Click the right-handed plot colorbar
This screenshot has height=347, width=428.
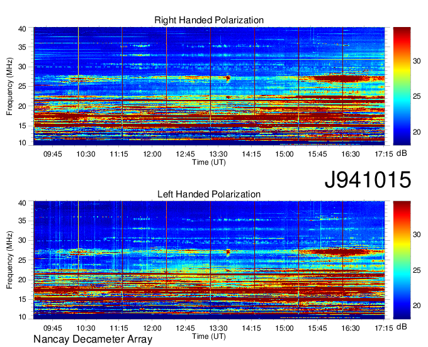click(x=402, y=86)
